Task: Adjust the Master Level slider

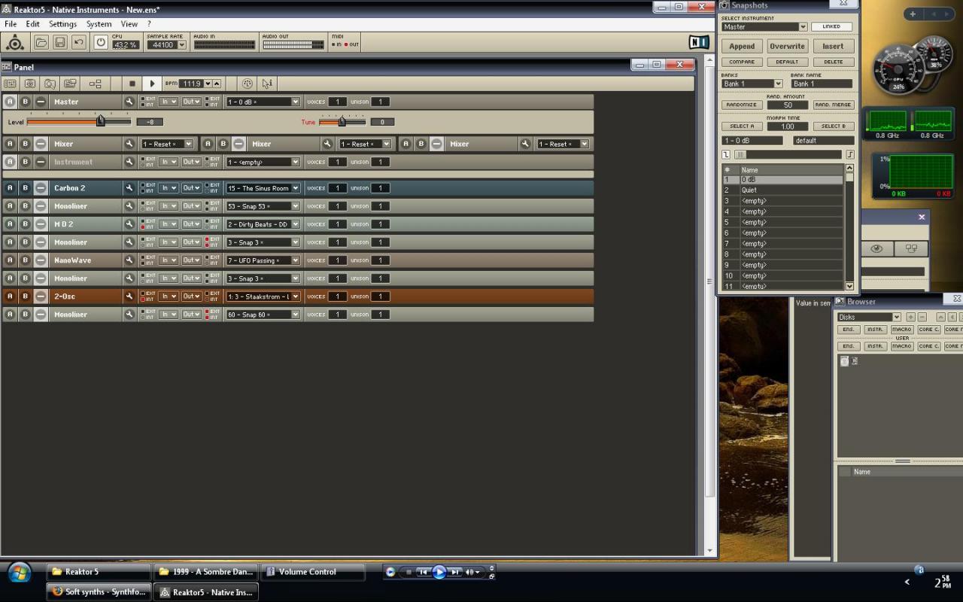Action: 100,121
